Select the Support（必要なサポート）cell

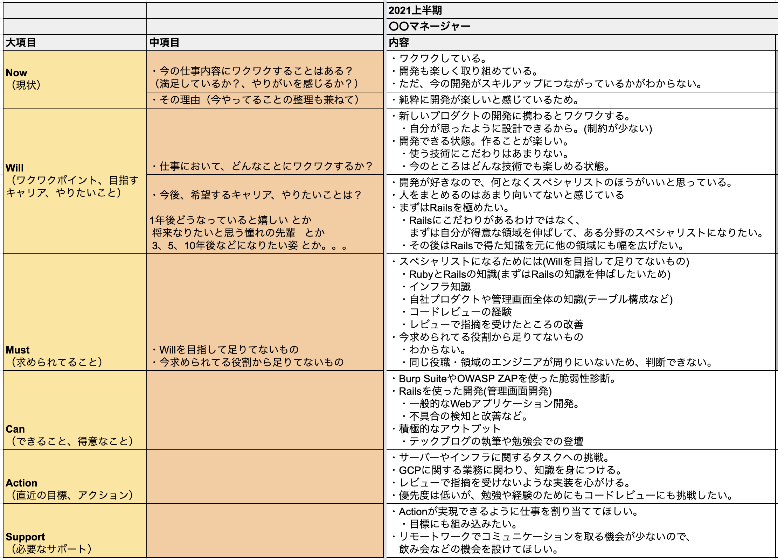click(75, 531)
